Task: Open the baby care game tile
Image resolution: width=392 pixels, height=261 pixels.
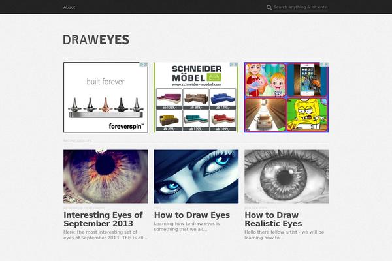Action: point(265,80)
